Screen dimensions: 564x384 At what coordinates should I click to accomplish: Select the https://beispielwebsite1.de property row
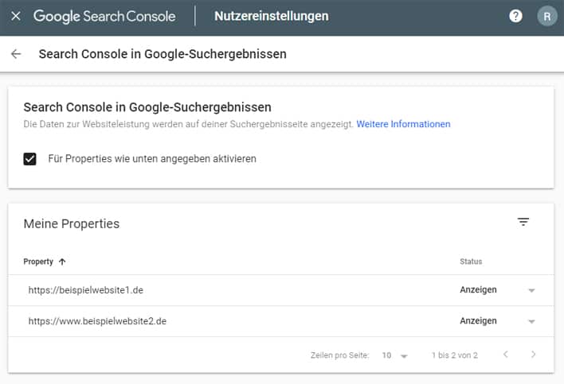coord(86,290)
